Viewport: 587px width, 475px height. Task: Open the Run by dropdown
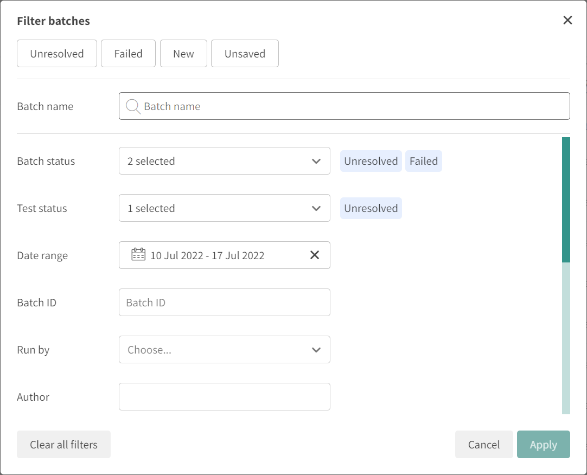224,350
